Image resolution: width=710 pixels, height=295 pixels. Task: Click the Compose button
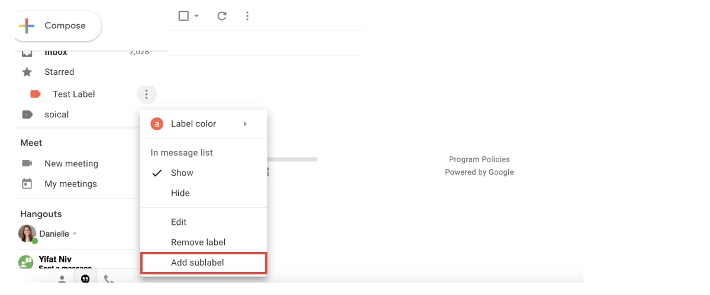pos(57,26)
